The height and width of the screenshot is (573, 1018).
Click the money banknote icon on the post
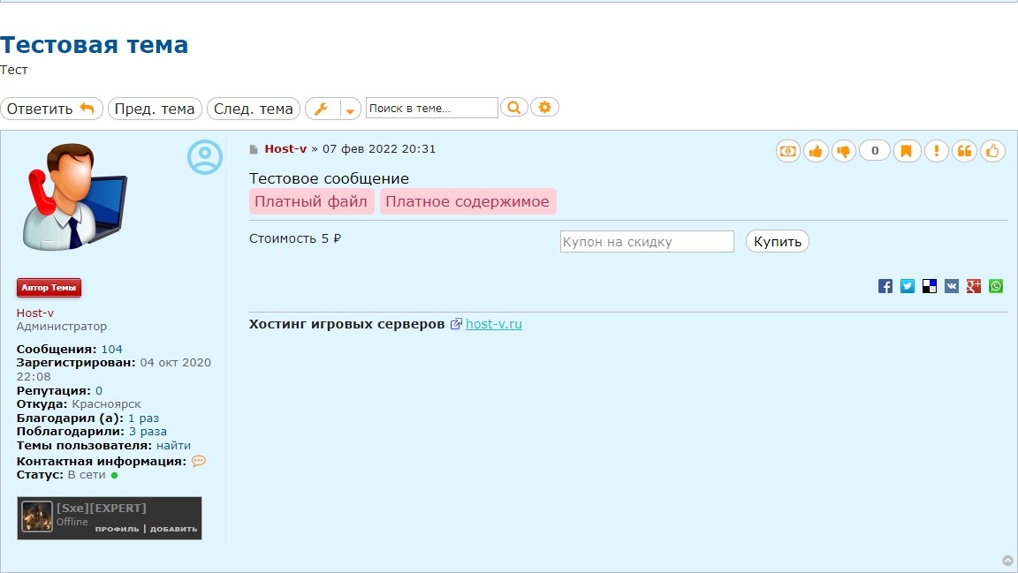coord(787,151)
